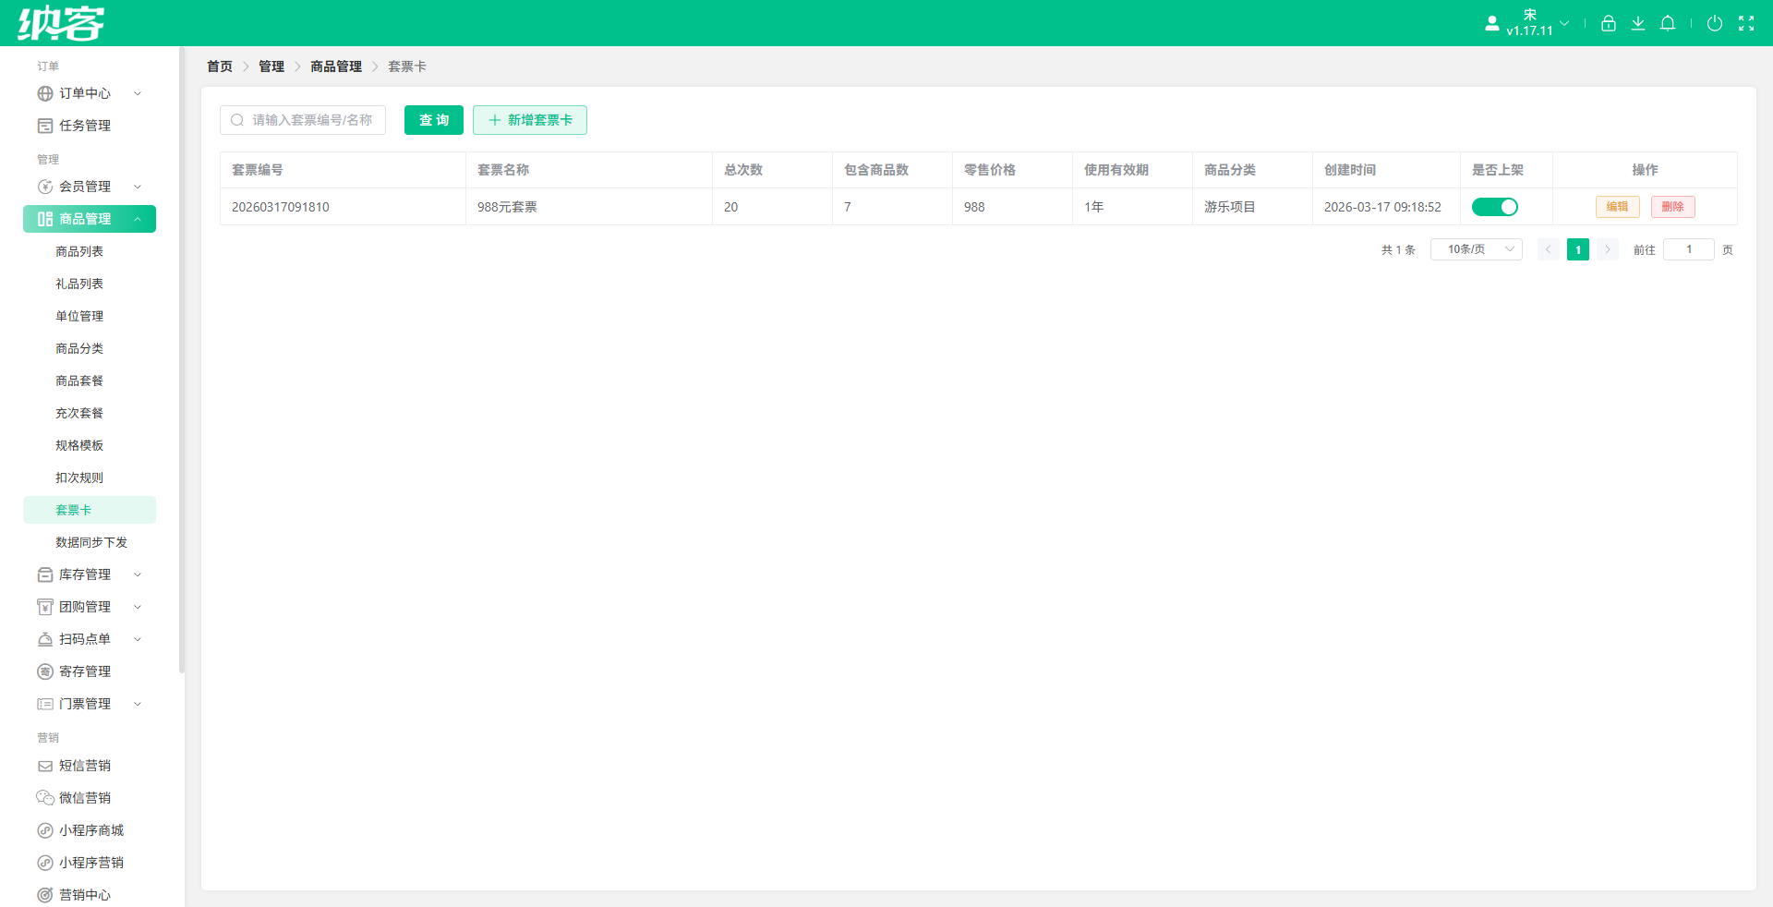Open the 10条/页 page size dropdown

pos(1476,249)
